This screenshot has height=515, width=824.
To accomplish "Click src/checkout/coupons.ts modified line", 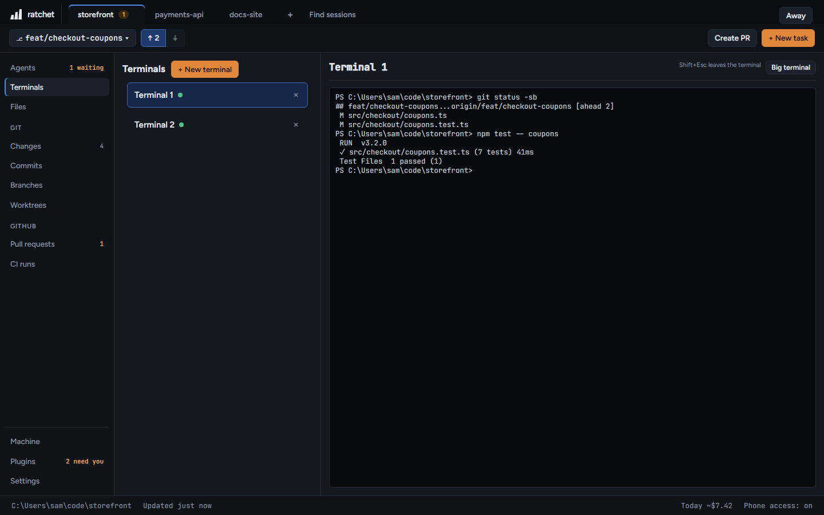I will click(x=393, y=116).
